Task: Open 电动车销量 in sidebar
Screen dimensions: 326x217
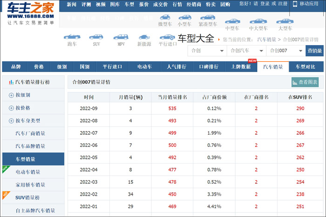Action: (x=28, y=172)
